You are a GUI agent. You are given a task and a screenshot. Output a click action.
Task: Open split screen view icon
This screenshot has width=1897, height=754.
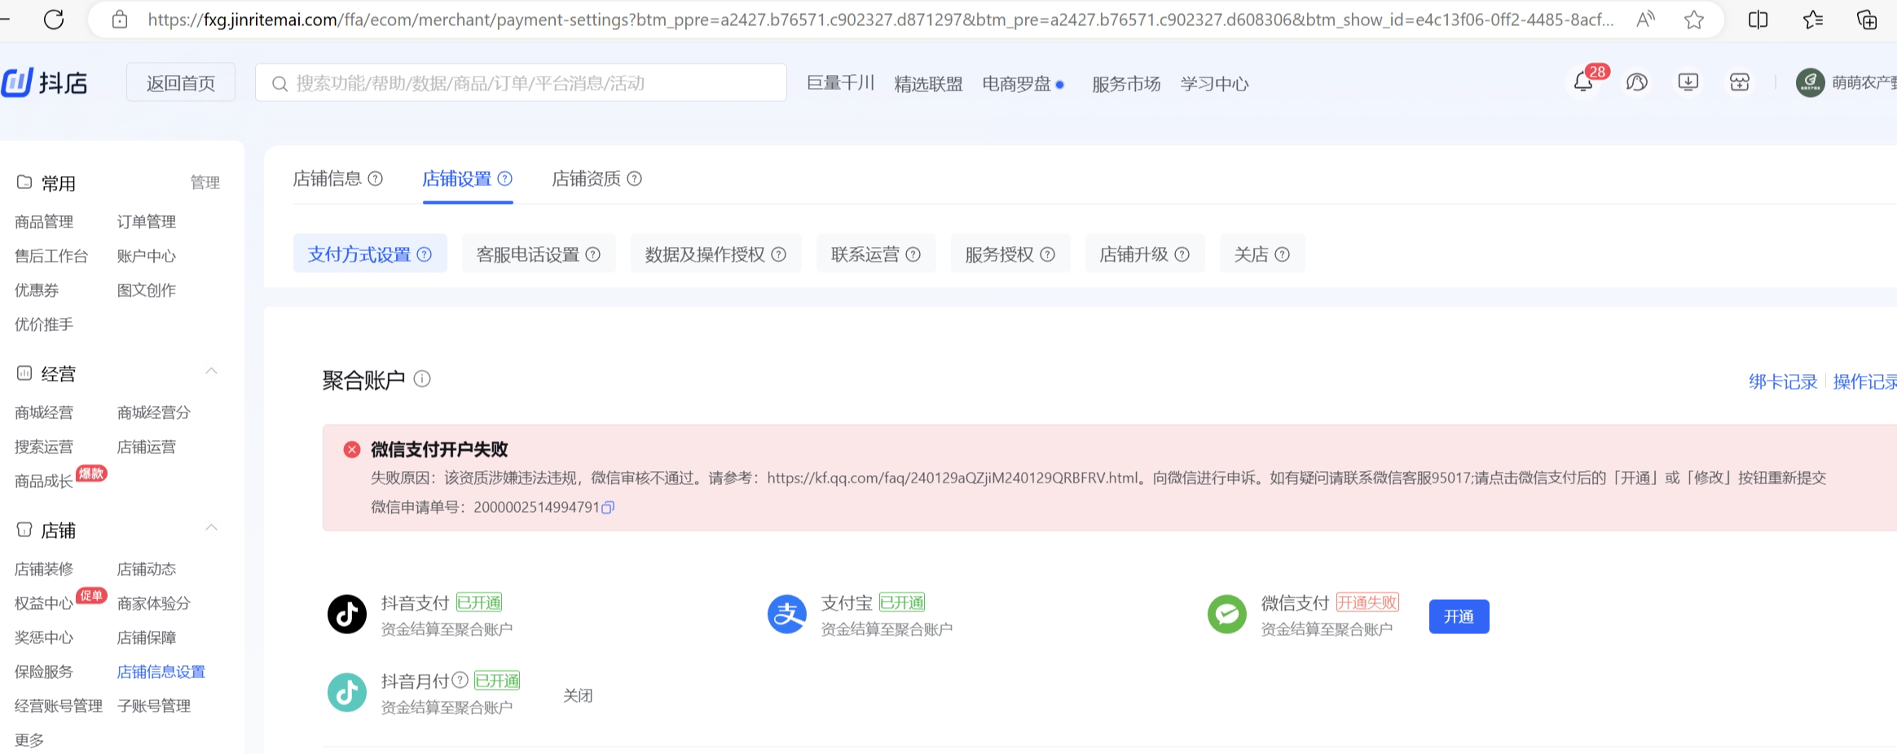1758,20
